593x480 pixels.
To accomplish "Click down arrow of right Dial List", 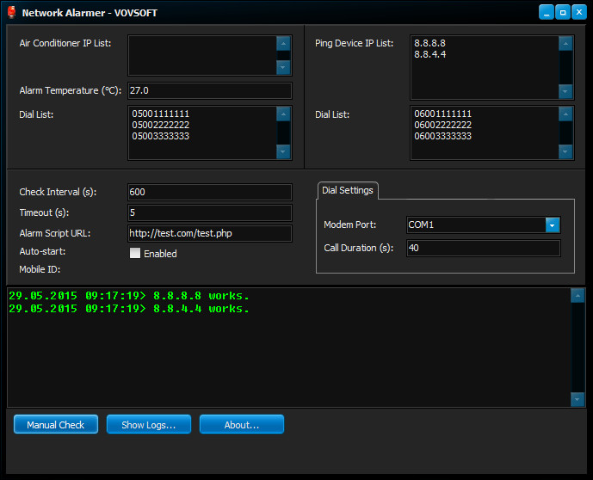I will coord(565,151).
